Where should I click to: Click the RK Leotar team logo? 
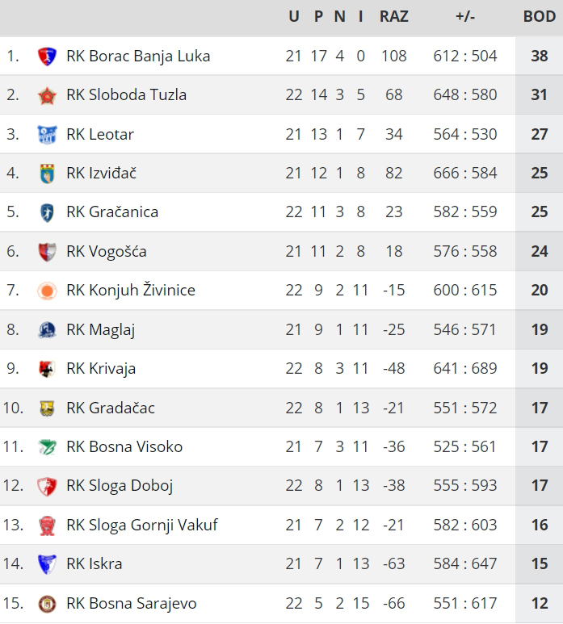tap(47, 135)
